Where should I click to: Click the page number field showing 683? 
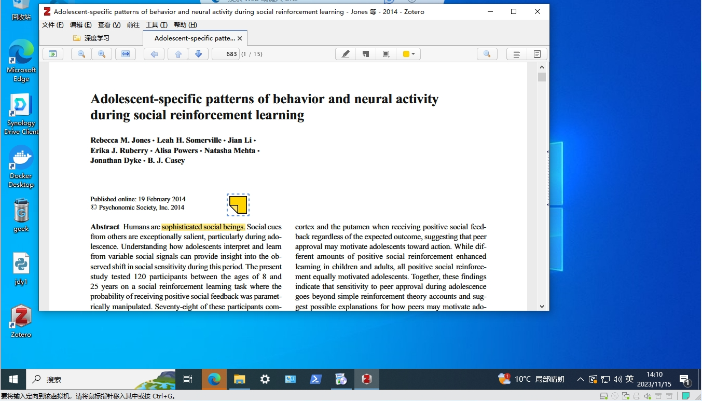pos(226,54)
